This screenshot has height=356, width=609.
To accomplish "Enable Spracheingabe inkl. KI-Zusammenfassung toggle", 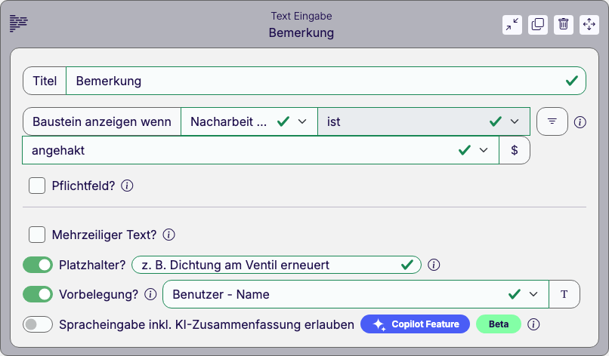I will click(38, 324).
